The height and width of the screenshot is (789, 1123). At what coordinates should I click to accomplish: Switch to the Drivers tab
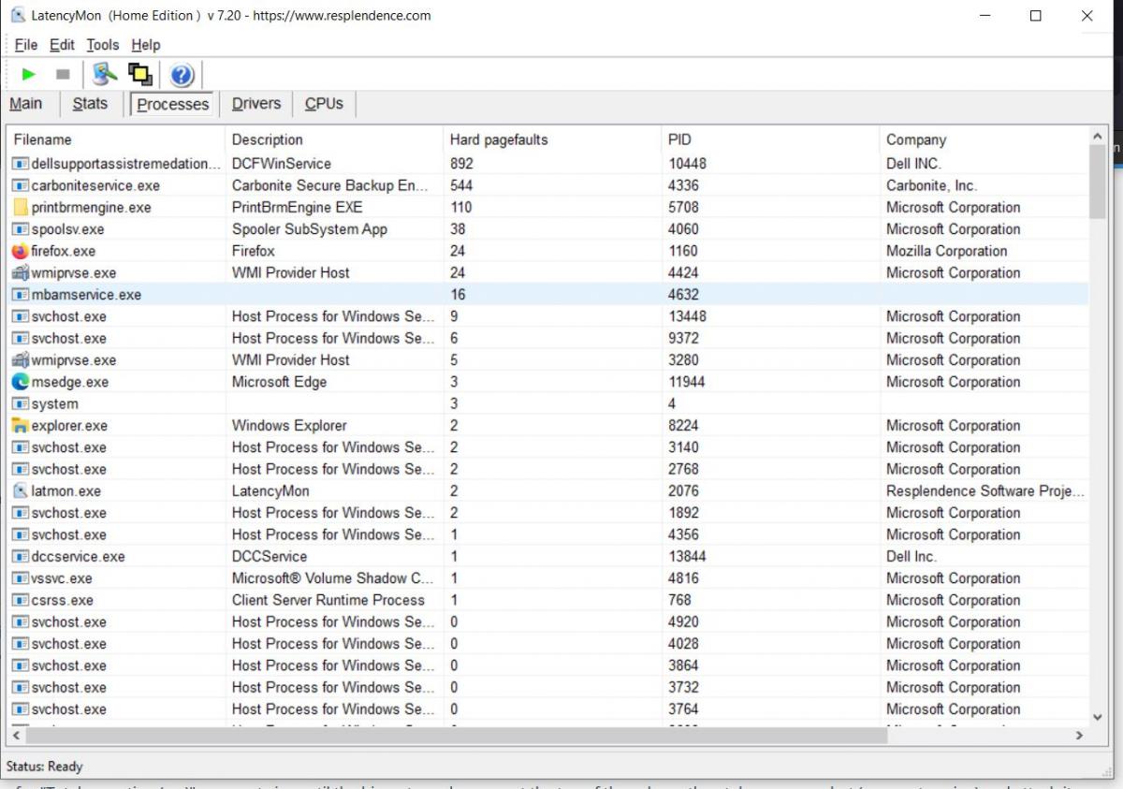[x=256, y=104]
